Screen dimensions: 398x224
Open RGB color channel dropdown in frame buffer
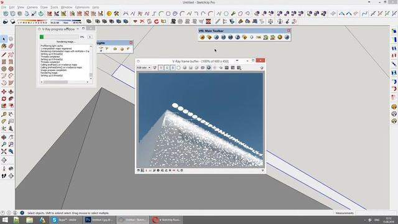point(144,68)
